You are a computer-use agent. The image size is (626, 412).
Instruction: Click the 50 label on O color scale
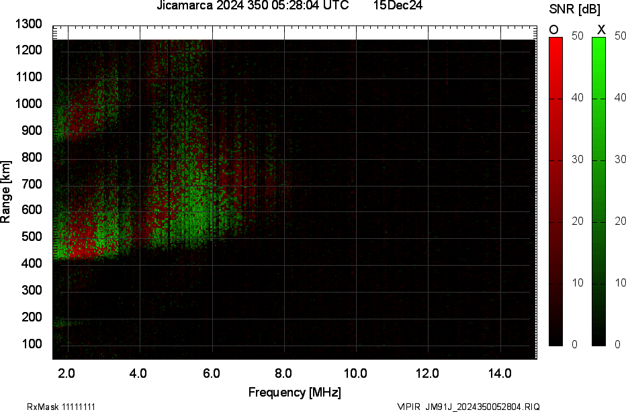click(x=577, y=36)
